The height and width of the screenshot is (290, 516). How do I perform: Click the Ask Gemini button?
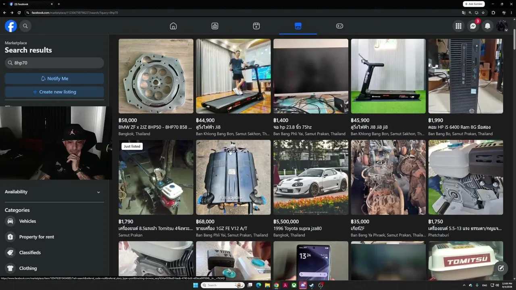pos(474,4)
